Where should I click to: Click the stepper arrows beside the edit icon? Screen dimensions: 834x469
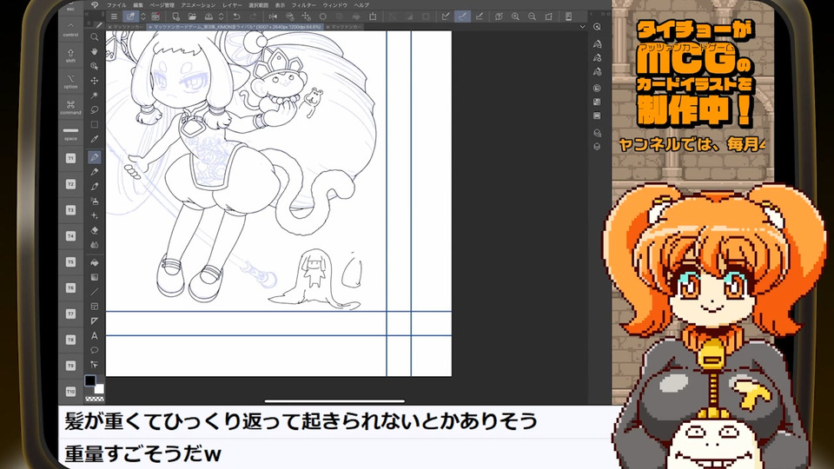(143, 17)
